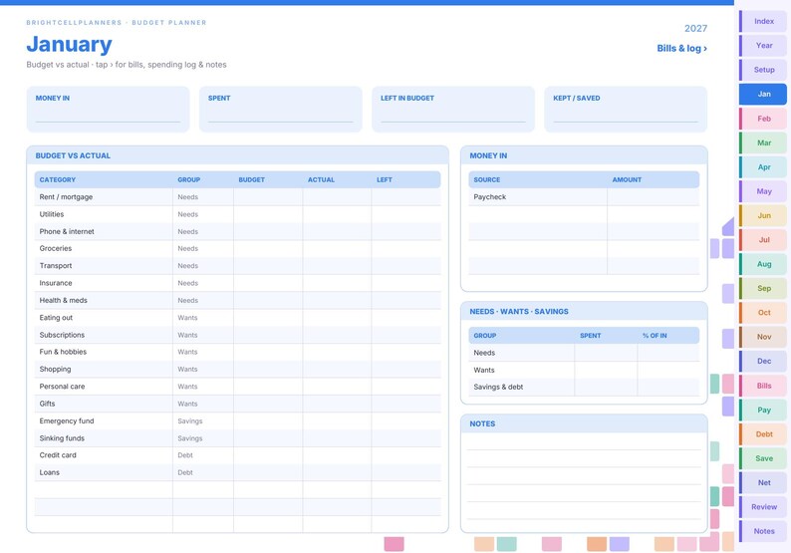
Task: Click the 'Insurance' category row
Action: 238,283
